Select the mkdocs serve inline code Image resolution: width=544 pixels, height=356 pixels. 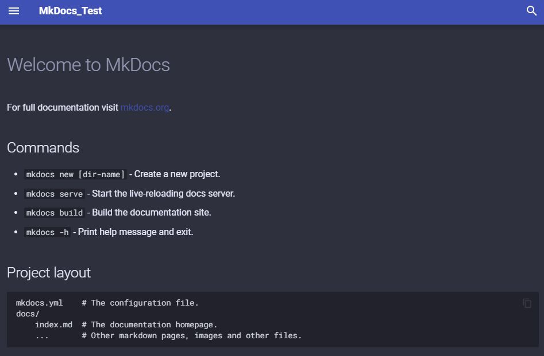point(54,194)
